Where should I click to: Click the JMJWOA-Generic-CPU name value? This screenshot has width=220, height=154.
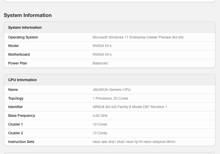[112, 90]
